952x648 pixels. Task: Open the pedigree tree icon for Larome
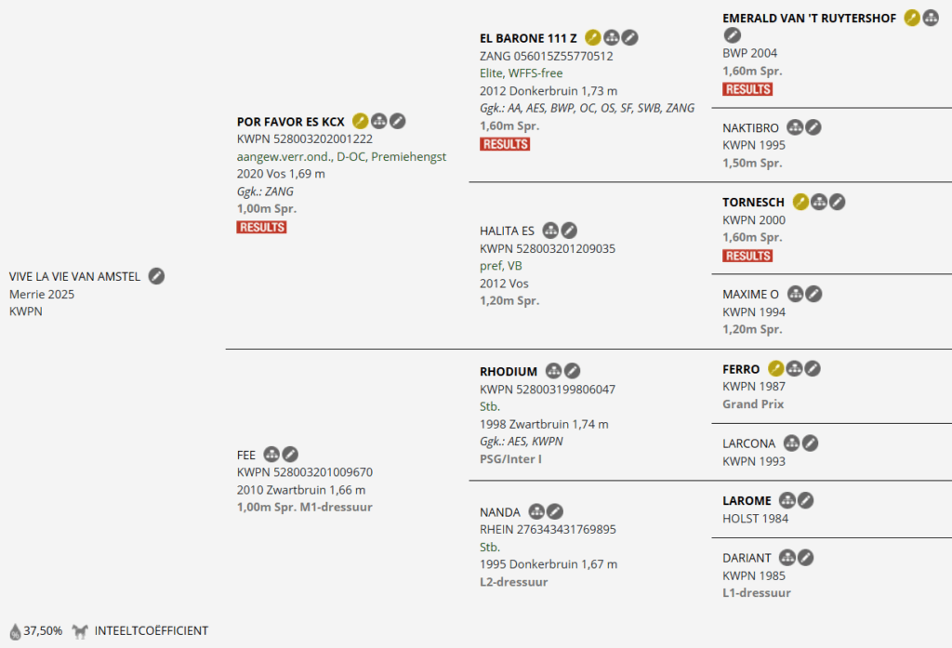pyautogui.click(x=787, y=501)
